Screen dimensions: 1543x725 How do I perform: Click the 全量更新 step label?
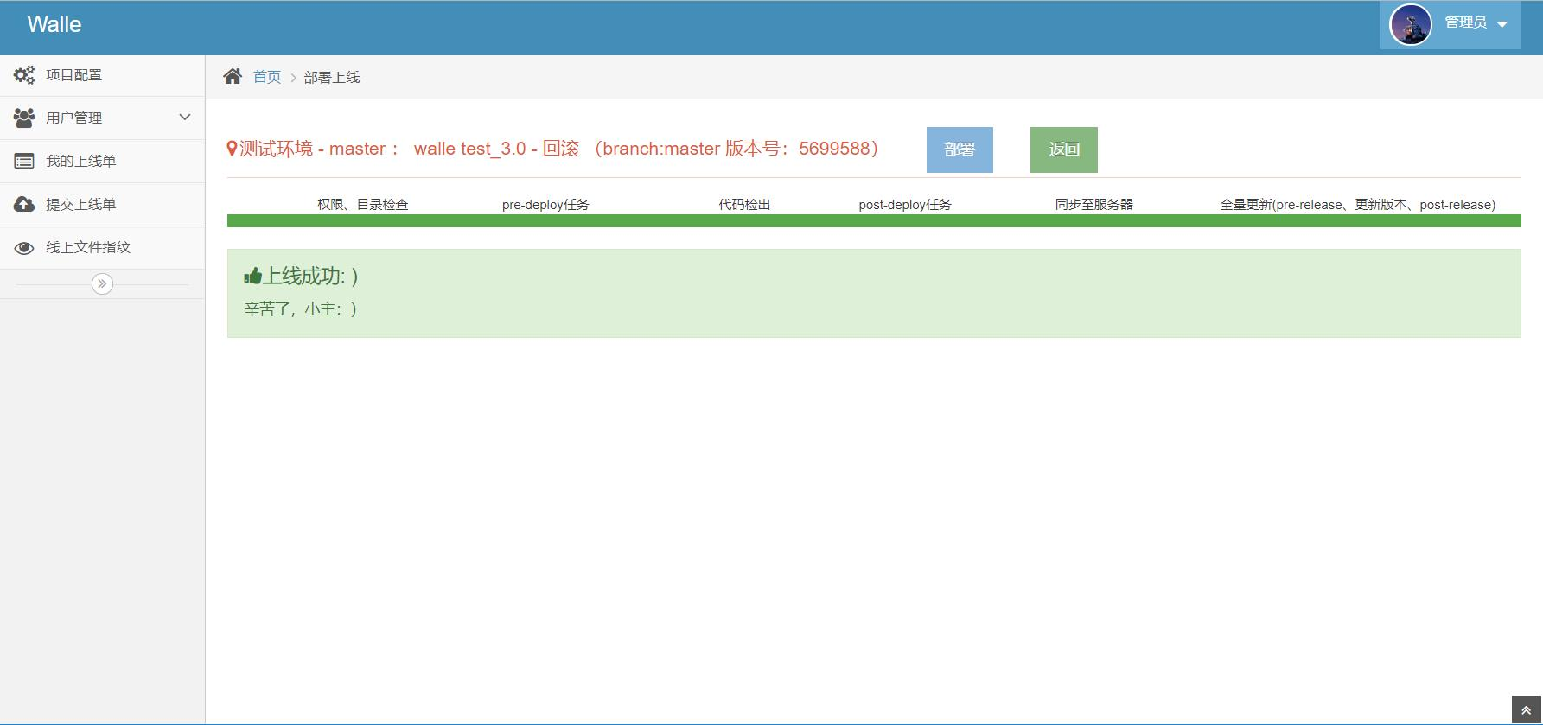click(x=1358, y=205)
